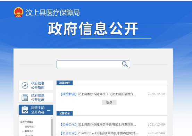Viewport: 192px width, 136px height.
Task: Open article 汶上县医疗保障局关于《汶上县加强医疗...
Action: pyautogui.click(x=107, y=94)
